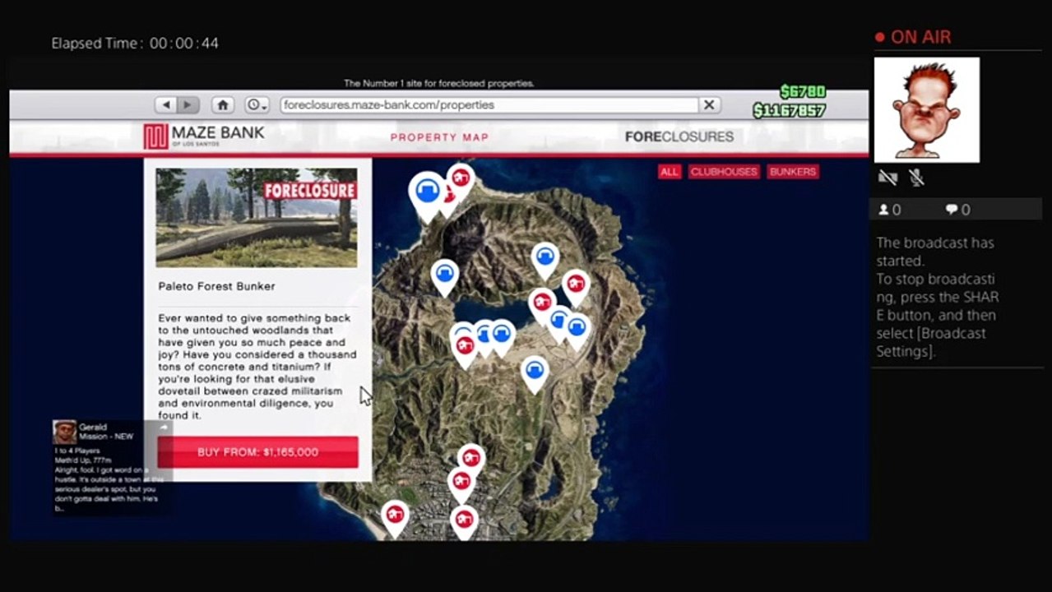The image size is (1052, 592).
Task: Filter the map by CLUBHOUSES
Action: pos(724,172)
